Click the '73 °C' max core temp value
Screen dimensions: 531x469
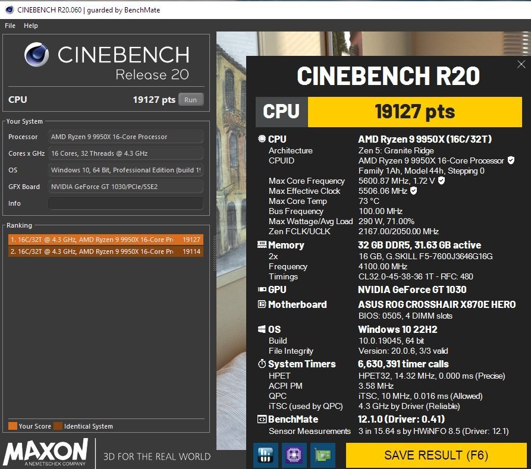click(x=369, y=201)
